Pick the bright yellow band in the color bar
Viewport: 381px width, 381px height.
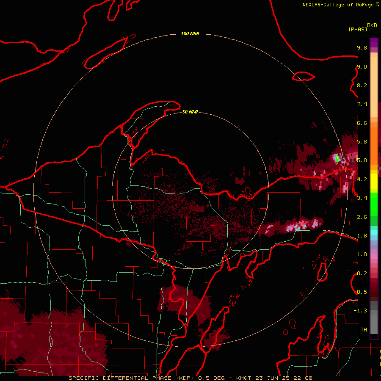[x=374, y=181]
